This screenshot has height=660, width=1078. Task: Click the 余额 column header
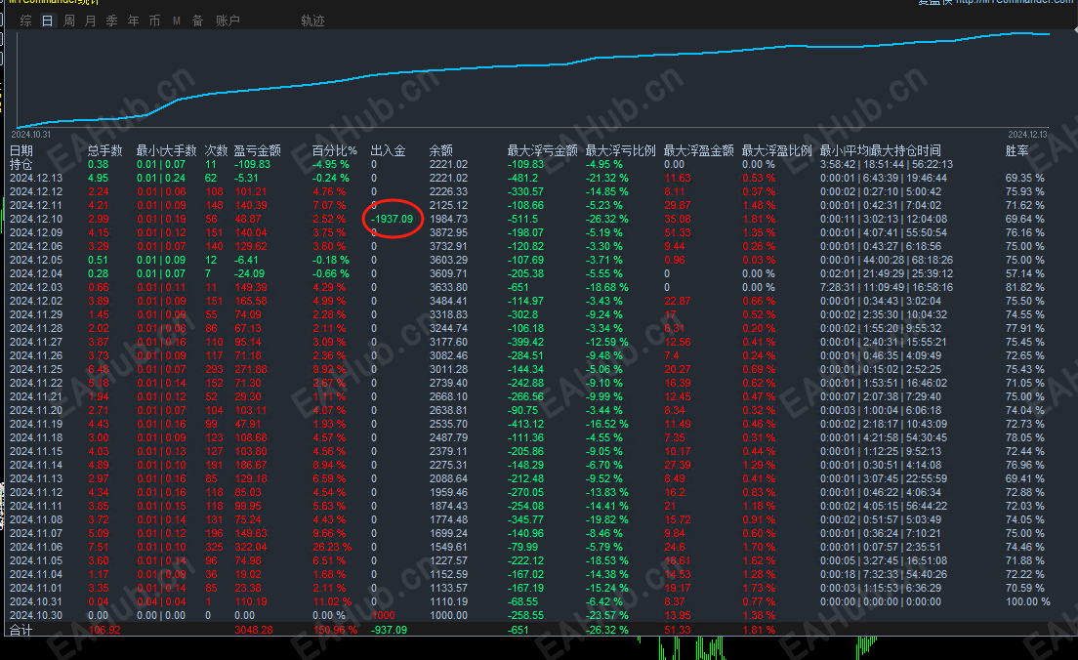pyautogui.click(x=441, y=150)
